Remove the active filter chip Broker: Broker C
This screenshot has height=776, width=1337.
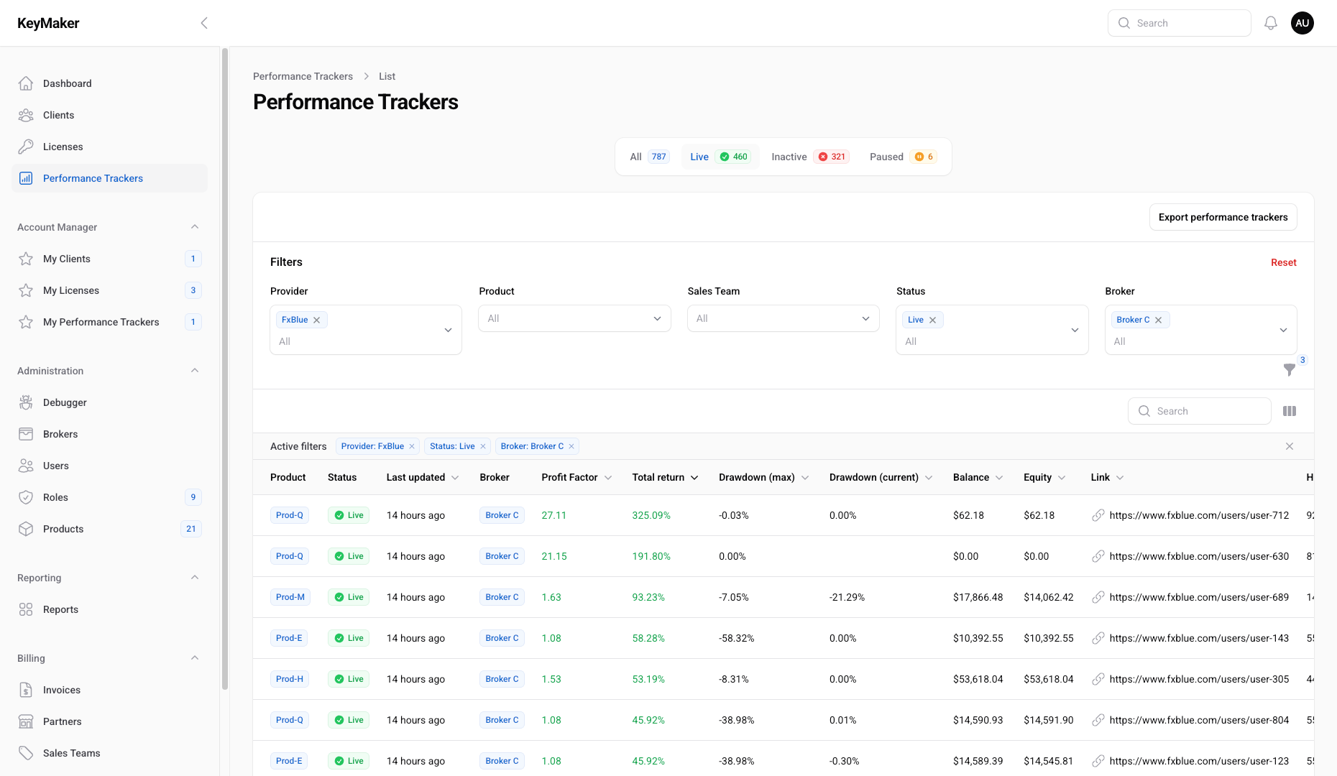click(571, 446)
